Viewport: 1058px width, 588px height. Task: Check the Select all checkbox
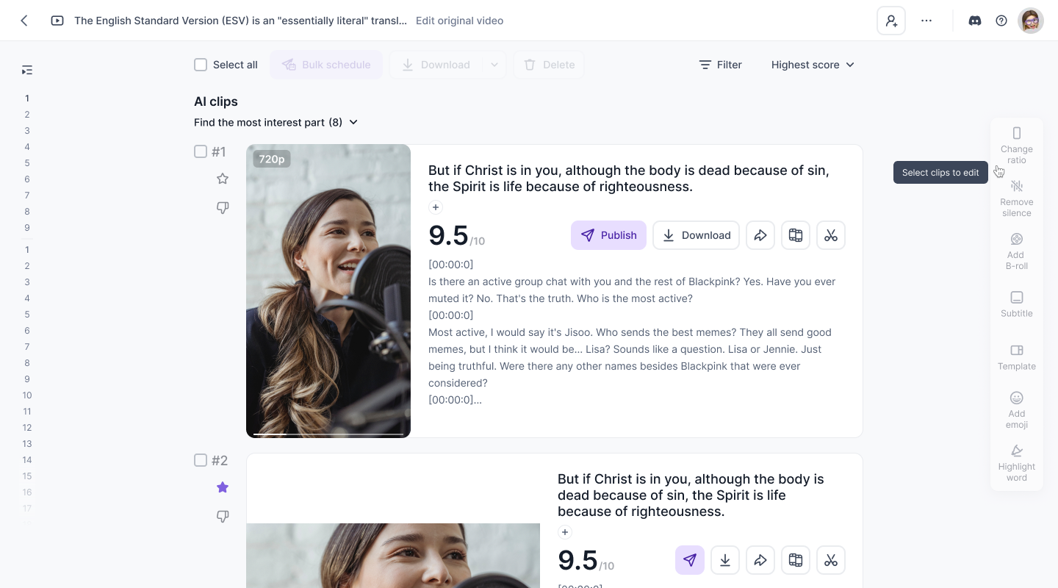[x=201, y=65]
